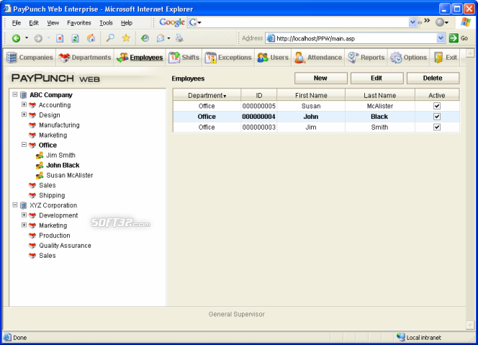The height and width of the screenshot is (345, 478).
Task: Open the Favorites star icon
Action: [126, 38]
